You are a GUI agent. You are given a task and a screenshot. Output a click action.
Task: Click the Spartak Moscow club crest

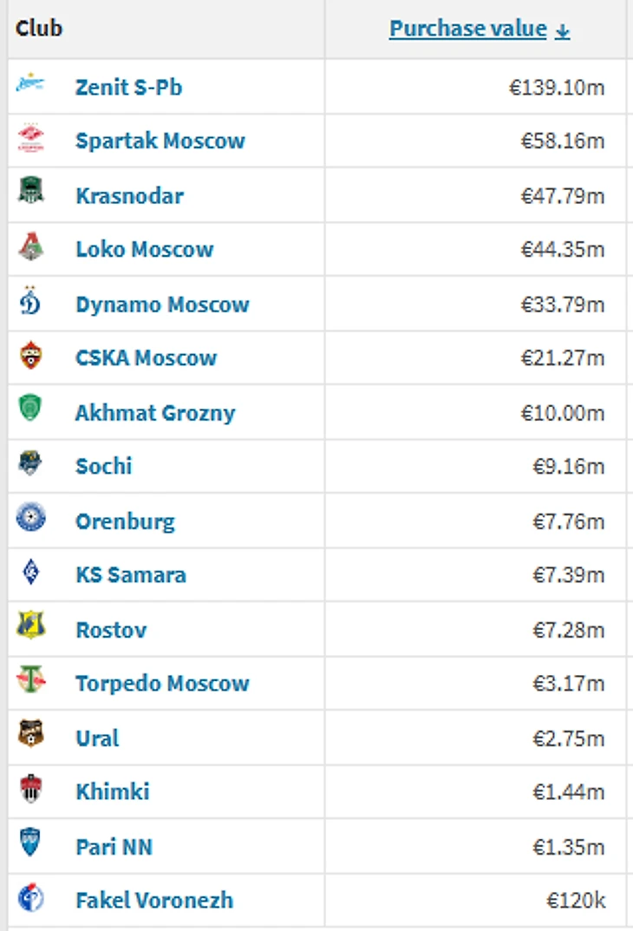point(31,138)
